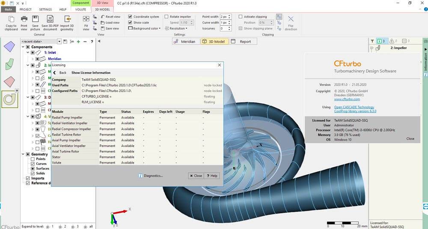Toggle the Rotate impeller checkbox
Viewport: 428px width, 229px height.
tap(166, 17)
